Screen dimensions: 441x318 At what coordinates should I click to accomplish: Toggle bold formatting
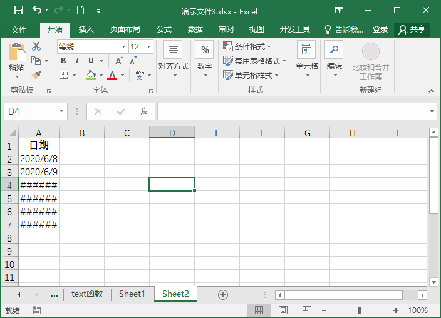click(63, 61)
